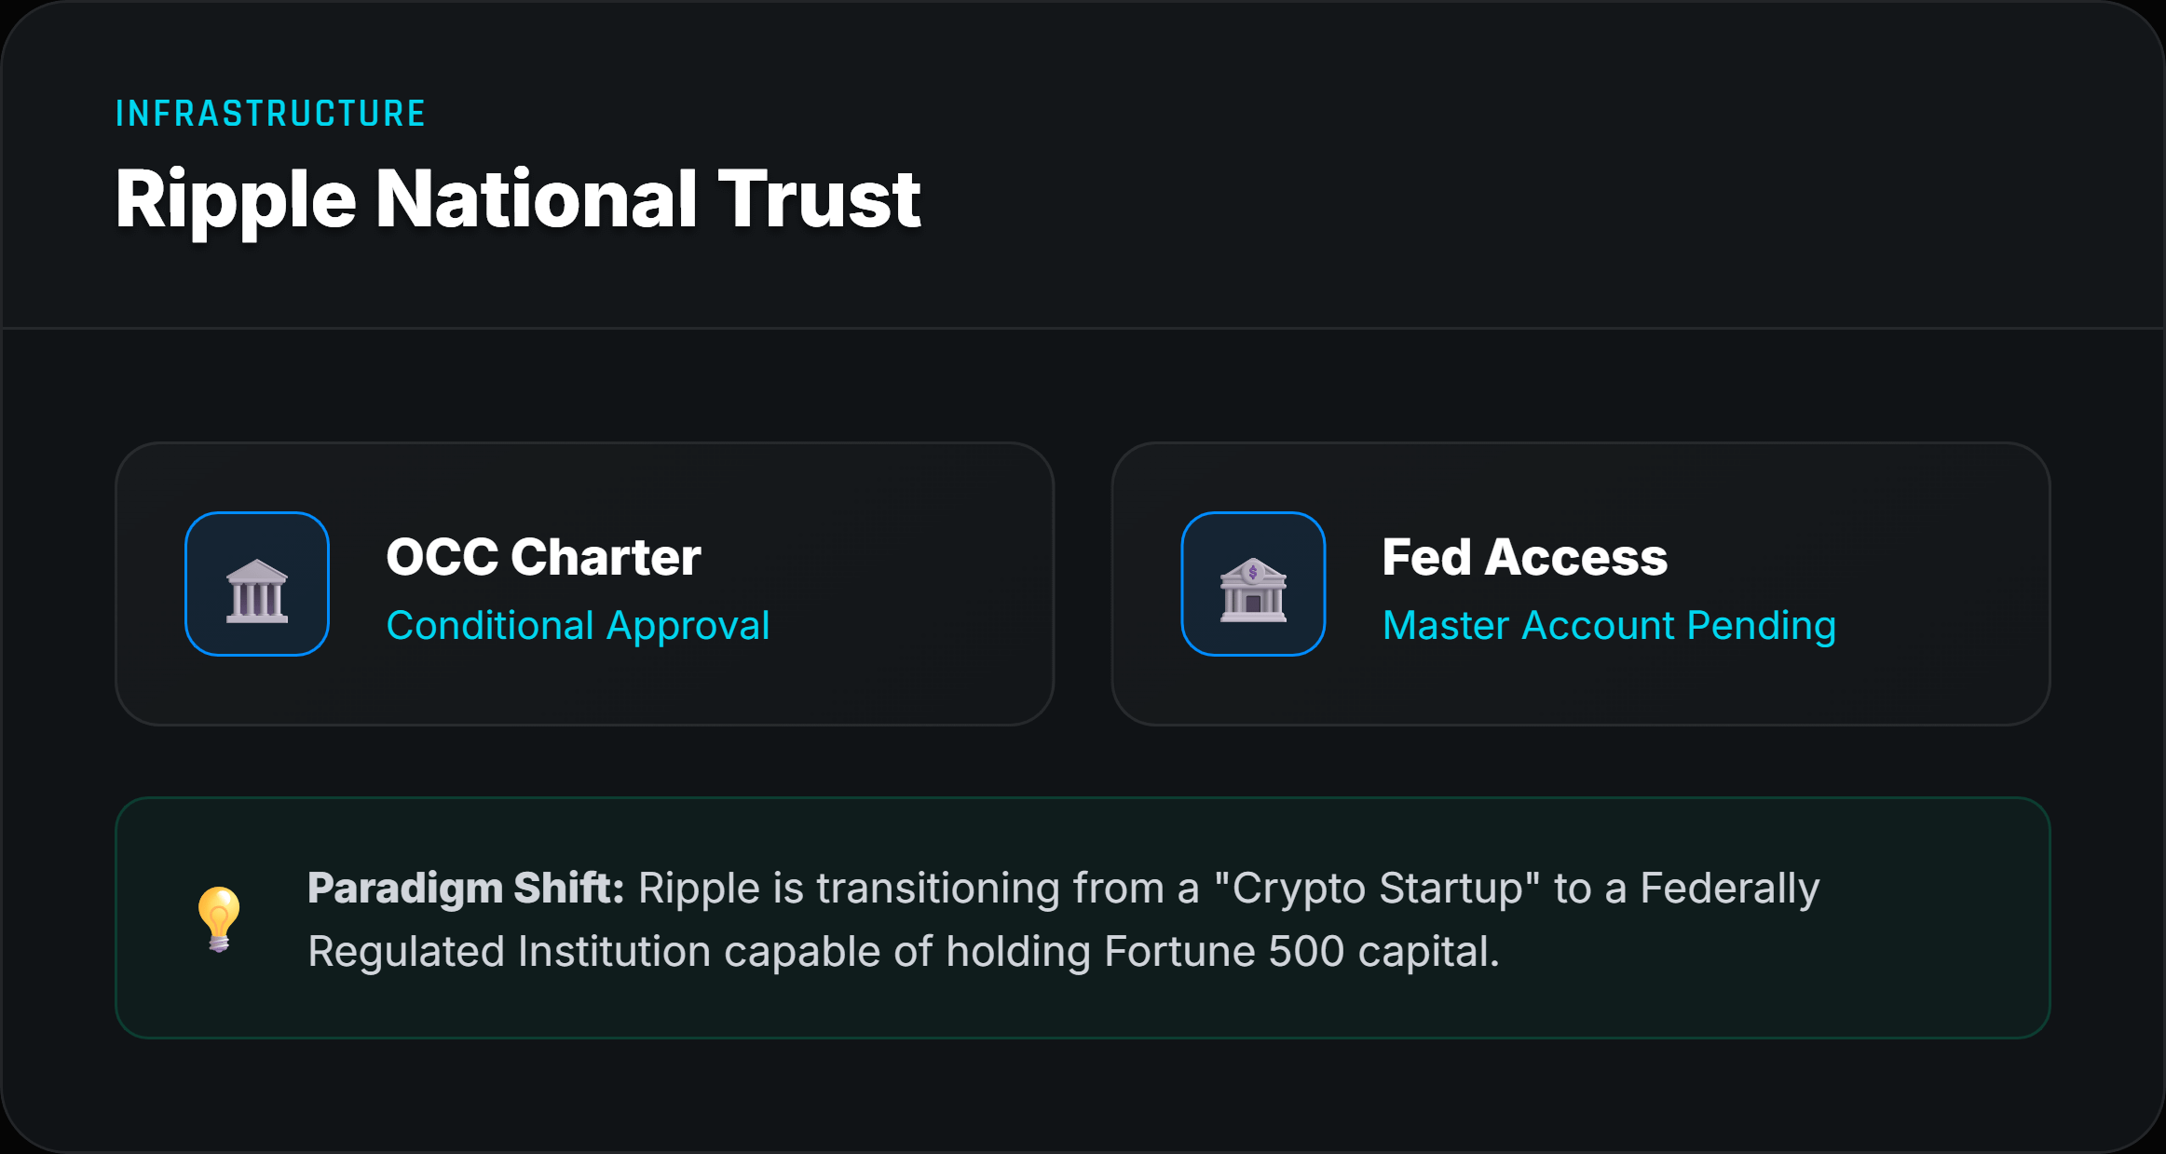Click the "Fortune 500 capital" text
Image resolution: width=2166 pixels, height=1154 pixels.
1301,952
